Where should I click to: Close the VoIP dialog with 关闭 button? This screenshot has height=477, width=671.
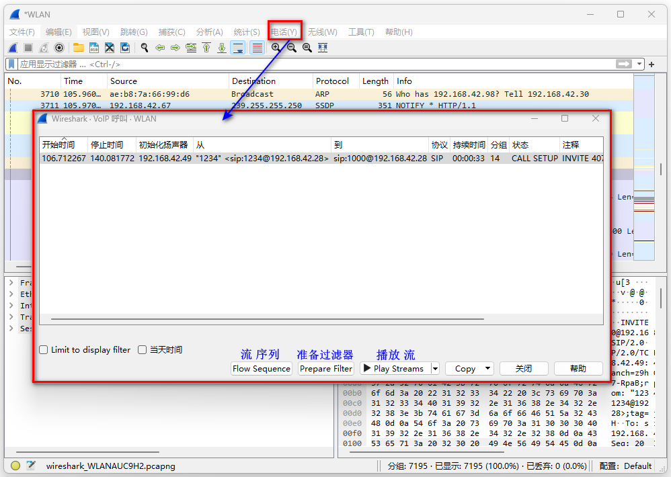(x=524, y=368)
